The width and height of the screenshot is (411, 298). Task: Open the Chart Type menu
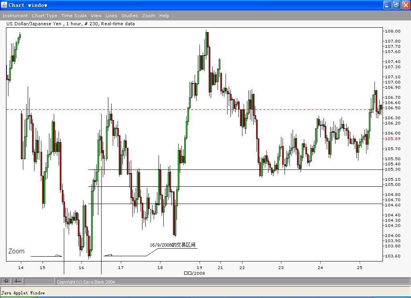pos(45,16)
